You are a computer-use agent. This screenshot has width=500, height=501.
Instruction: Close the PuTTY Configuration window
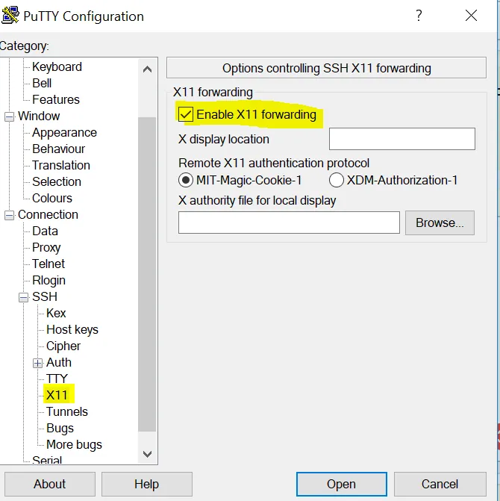click(x=471, y=16)
